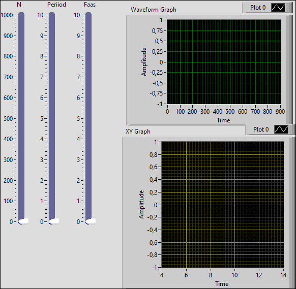Screen dimensions: 296x289
Task: Click inside the green Waveform Graph plot area
Action: [x=224, y=62]
